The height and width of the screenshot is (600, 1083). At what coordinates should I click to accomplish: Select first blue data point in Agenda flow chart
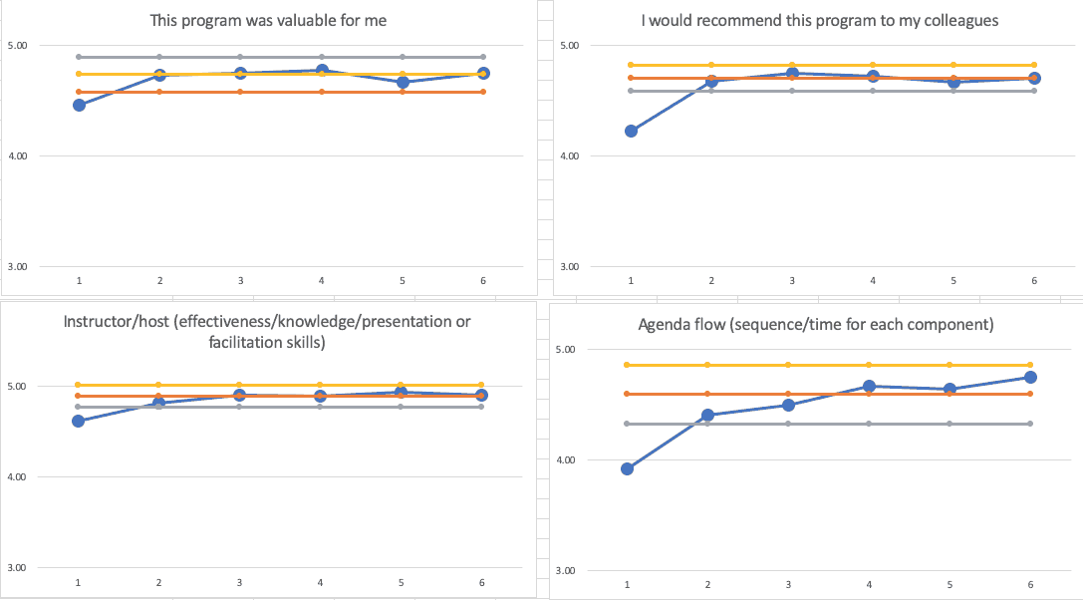pos(627,468)
